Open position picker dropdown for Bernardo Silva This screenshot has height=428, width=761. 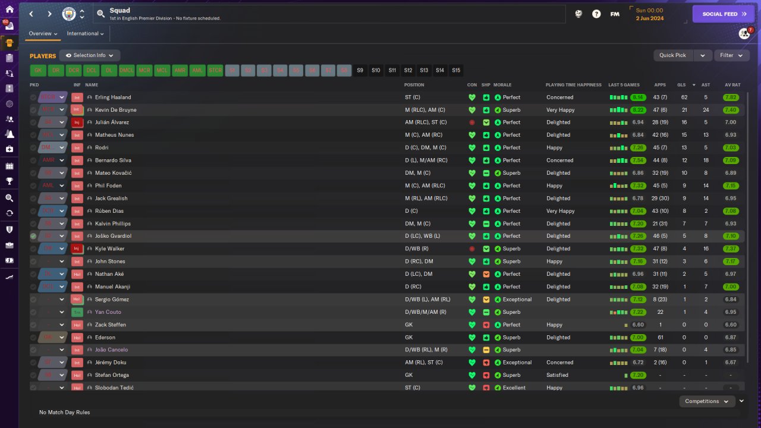coord(62,160)
